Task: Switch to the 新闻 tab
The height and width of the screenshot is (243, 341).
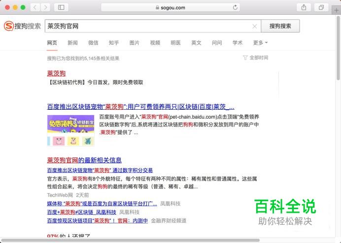Action: click(72, 43)
